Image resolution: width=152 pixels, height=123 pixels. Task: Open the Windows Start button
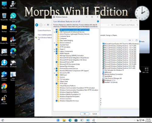click(x=58, y=120)
